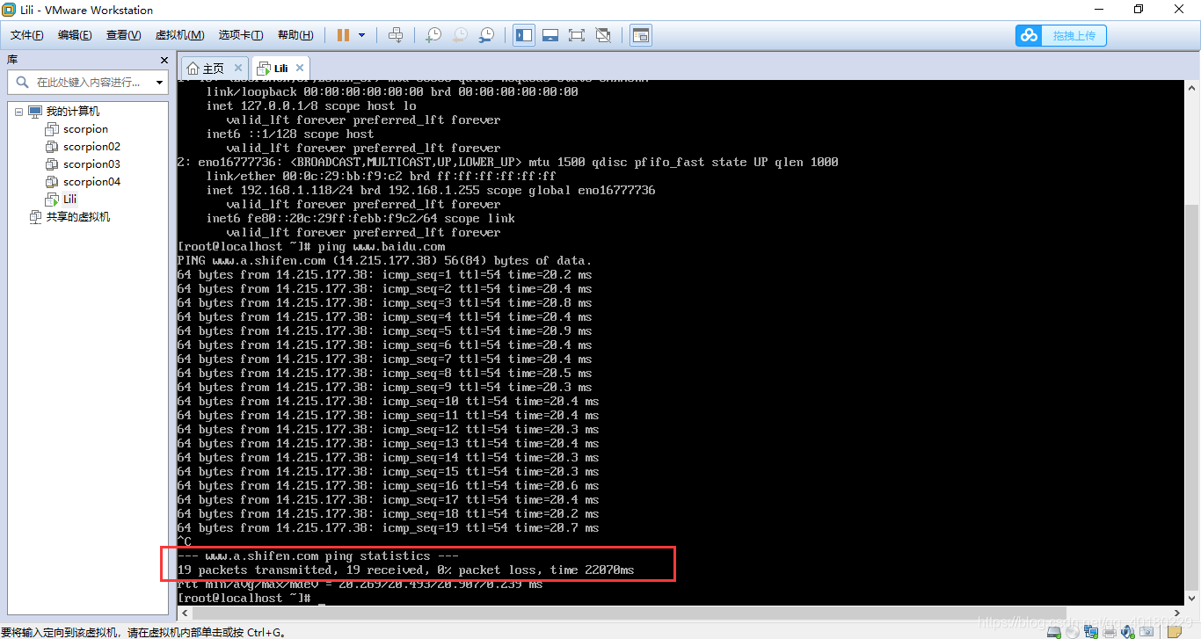Toggle the thumbnail bar view
1201x639 pixels.
550,35
